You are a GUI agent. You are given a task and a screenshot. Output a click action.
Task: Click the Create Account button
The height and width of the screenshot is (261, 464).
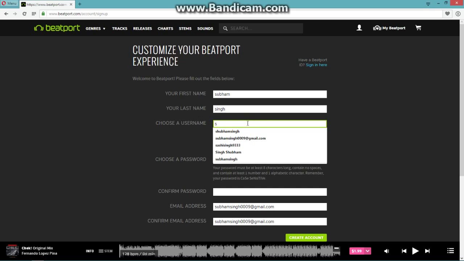click(306, 237)
